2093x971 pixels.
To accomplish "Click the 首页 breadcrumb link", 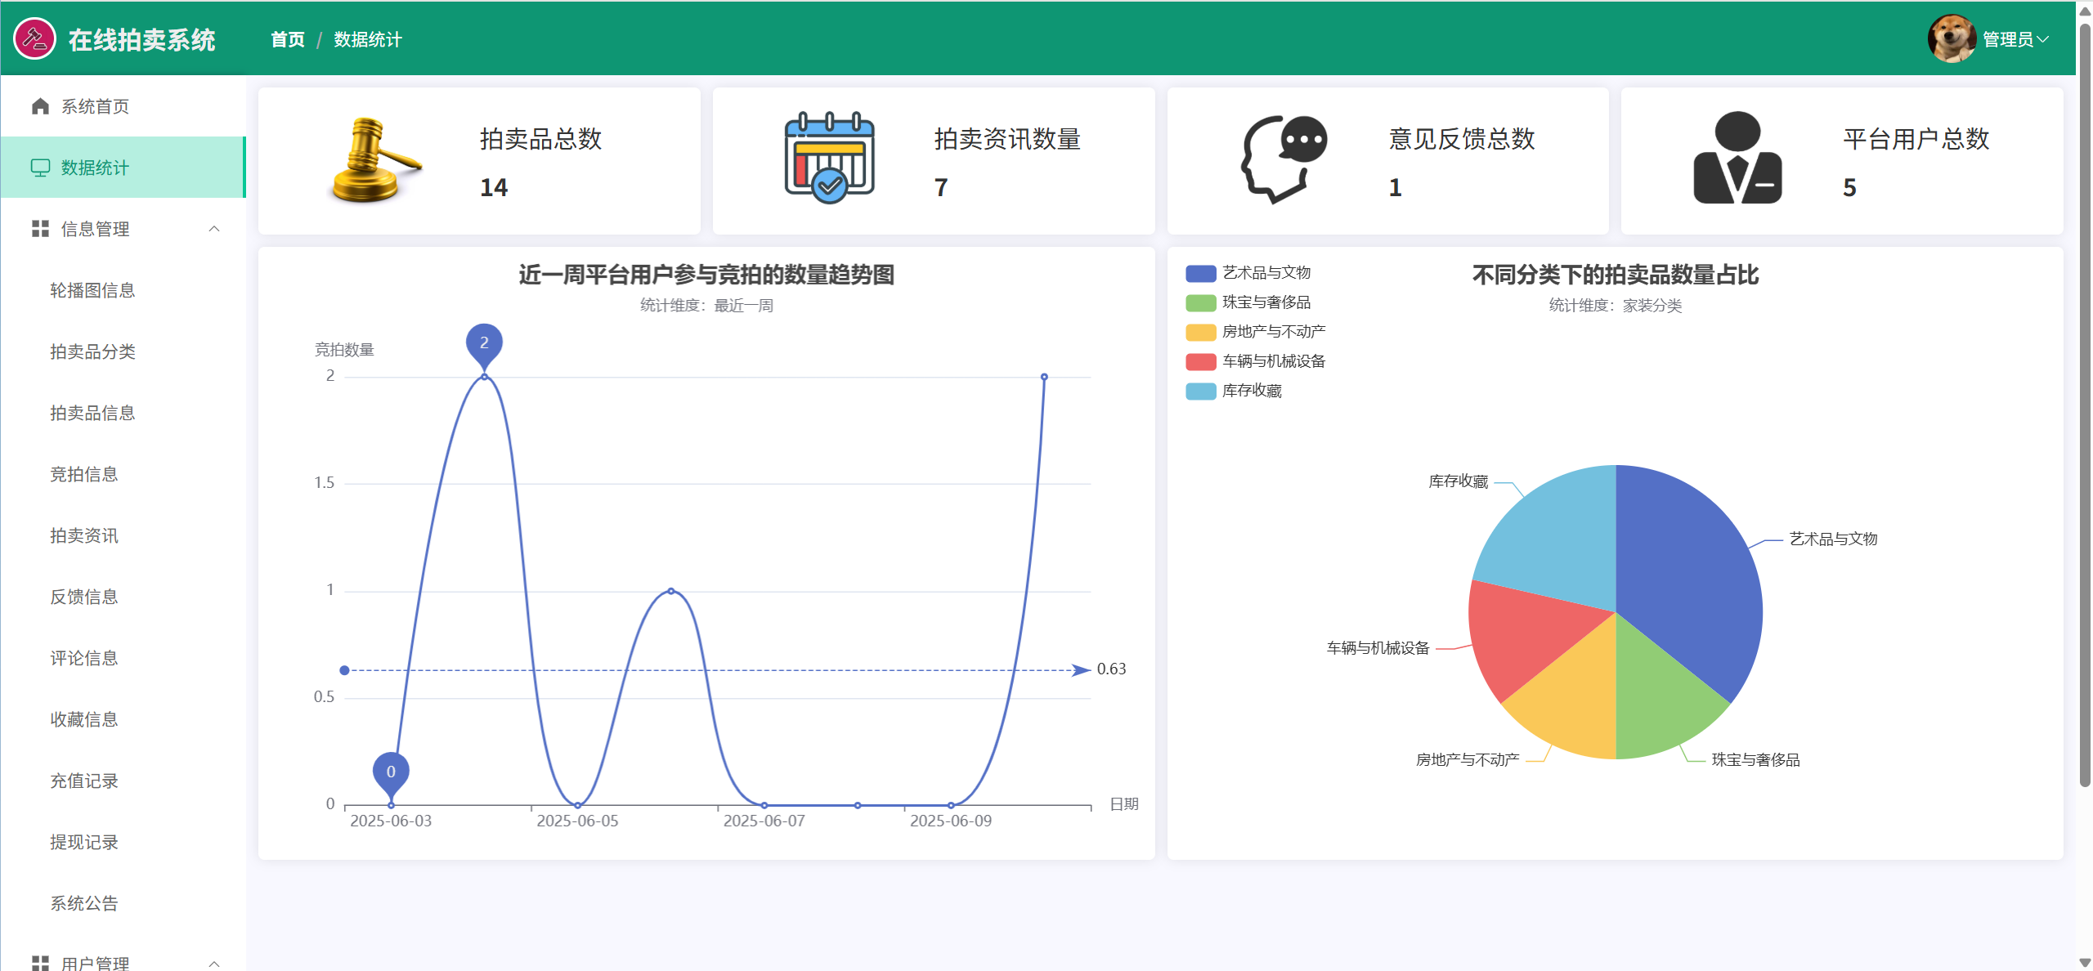I will coord(287,39).
